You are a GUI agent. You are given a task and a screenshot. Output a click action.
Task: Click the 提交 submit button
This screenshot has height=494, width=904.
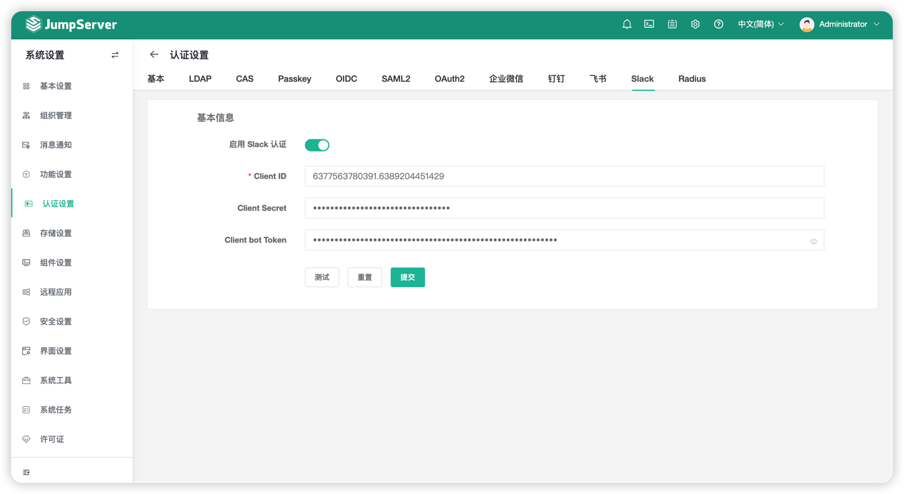[x=407, y=277]
